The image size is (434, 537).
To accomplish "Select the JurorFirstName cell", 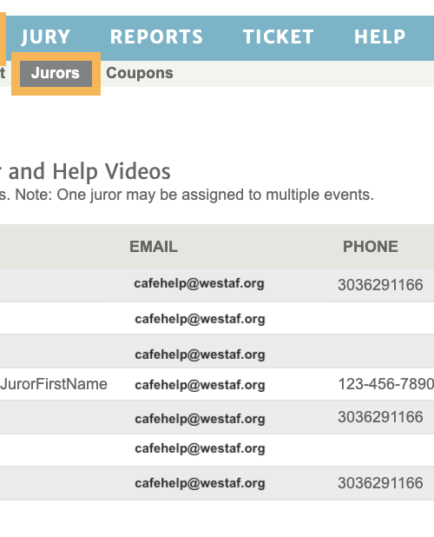I will [x=54, y=384].
